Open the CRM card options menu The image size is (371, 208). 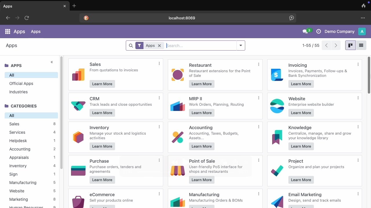coord(159,98)
